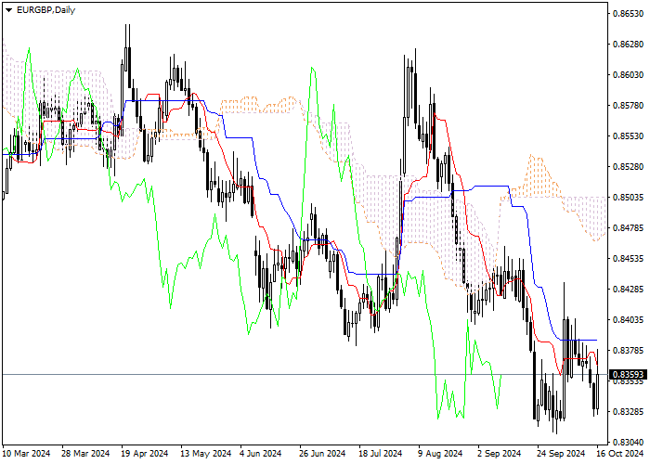Screen dimensions: 650x464
Task: Click the 18 Jul 2024 date label
Action: point(381,454)
